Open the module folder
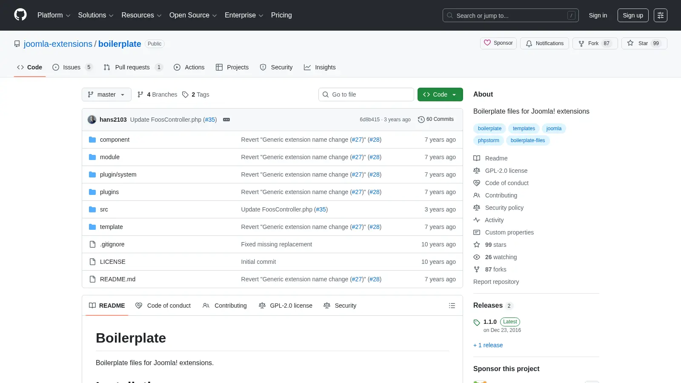Viewport: 681px width, 383px height. [x=110, y=157]
